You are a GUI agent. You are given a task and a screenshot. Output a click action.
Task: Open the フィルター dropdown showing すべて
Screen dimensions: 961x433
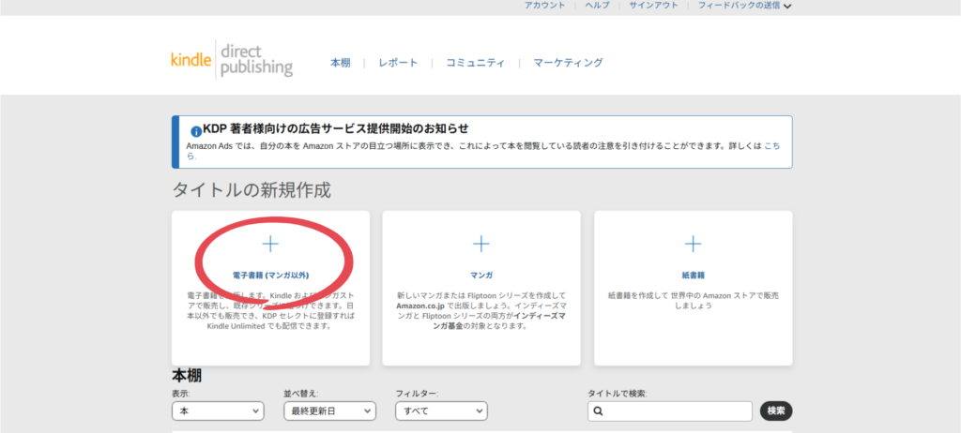(441, 411)
